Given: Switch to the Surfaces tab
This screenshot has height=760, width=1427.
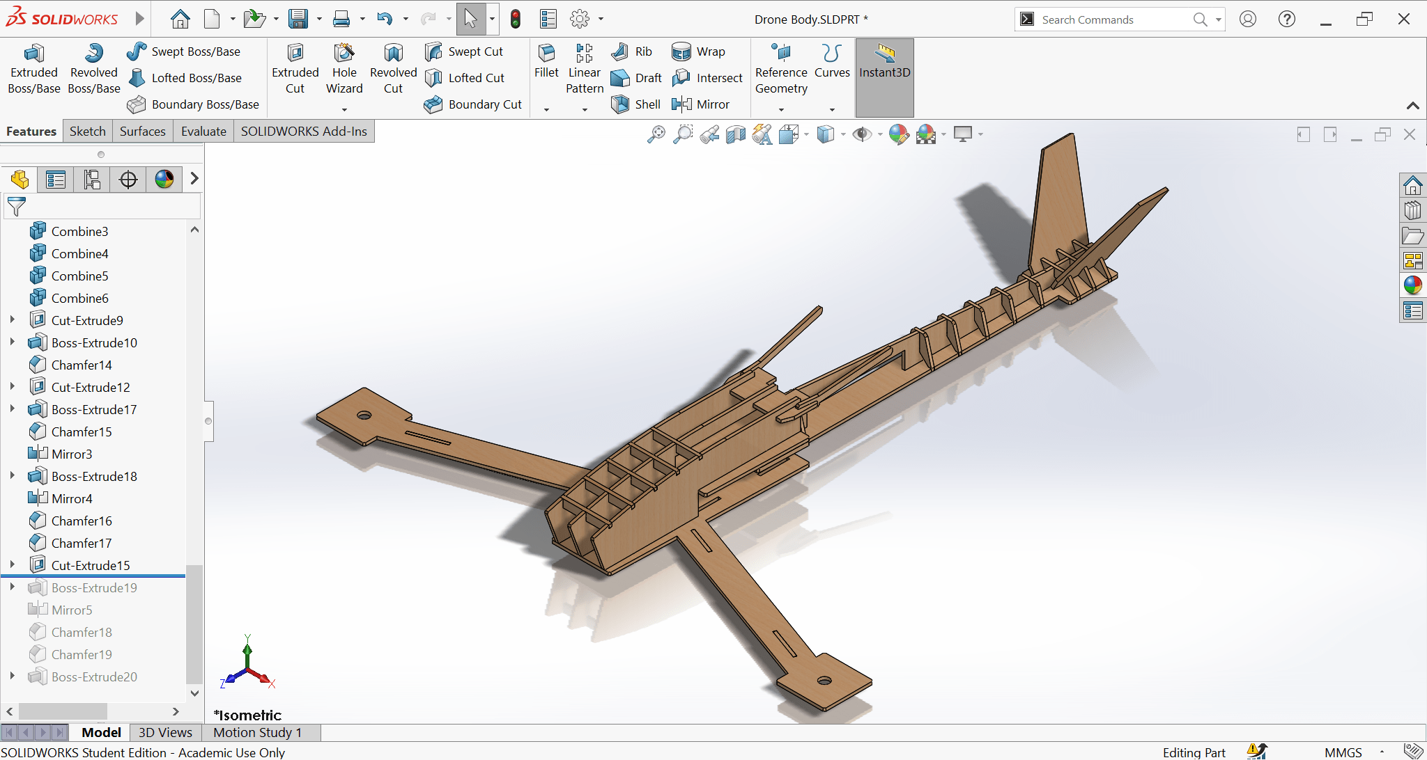Looking at the screenshot, I should 142,132.
